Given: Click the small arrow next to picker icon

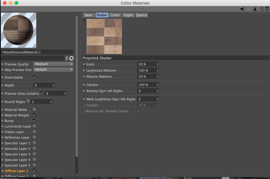Looking at the screenshot, I should tap(67, 58).
